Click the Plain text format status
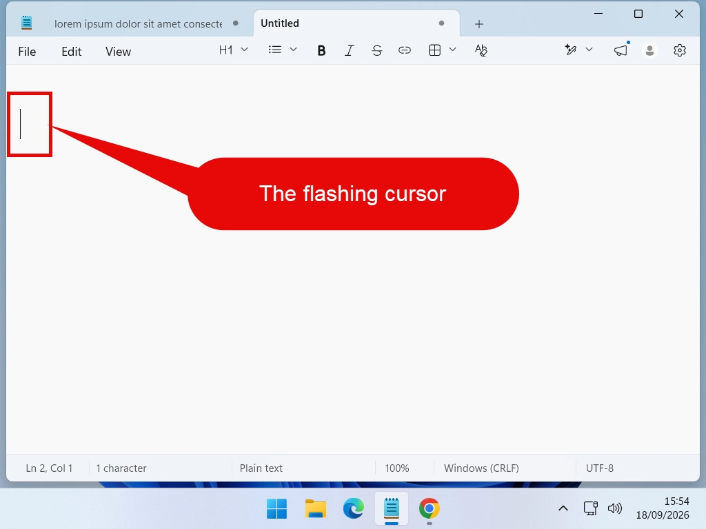Viewport: 706px width, 529px height. [x=261, y=468]
